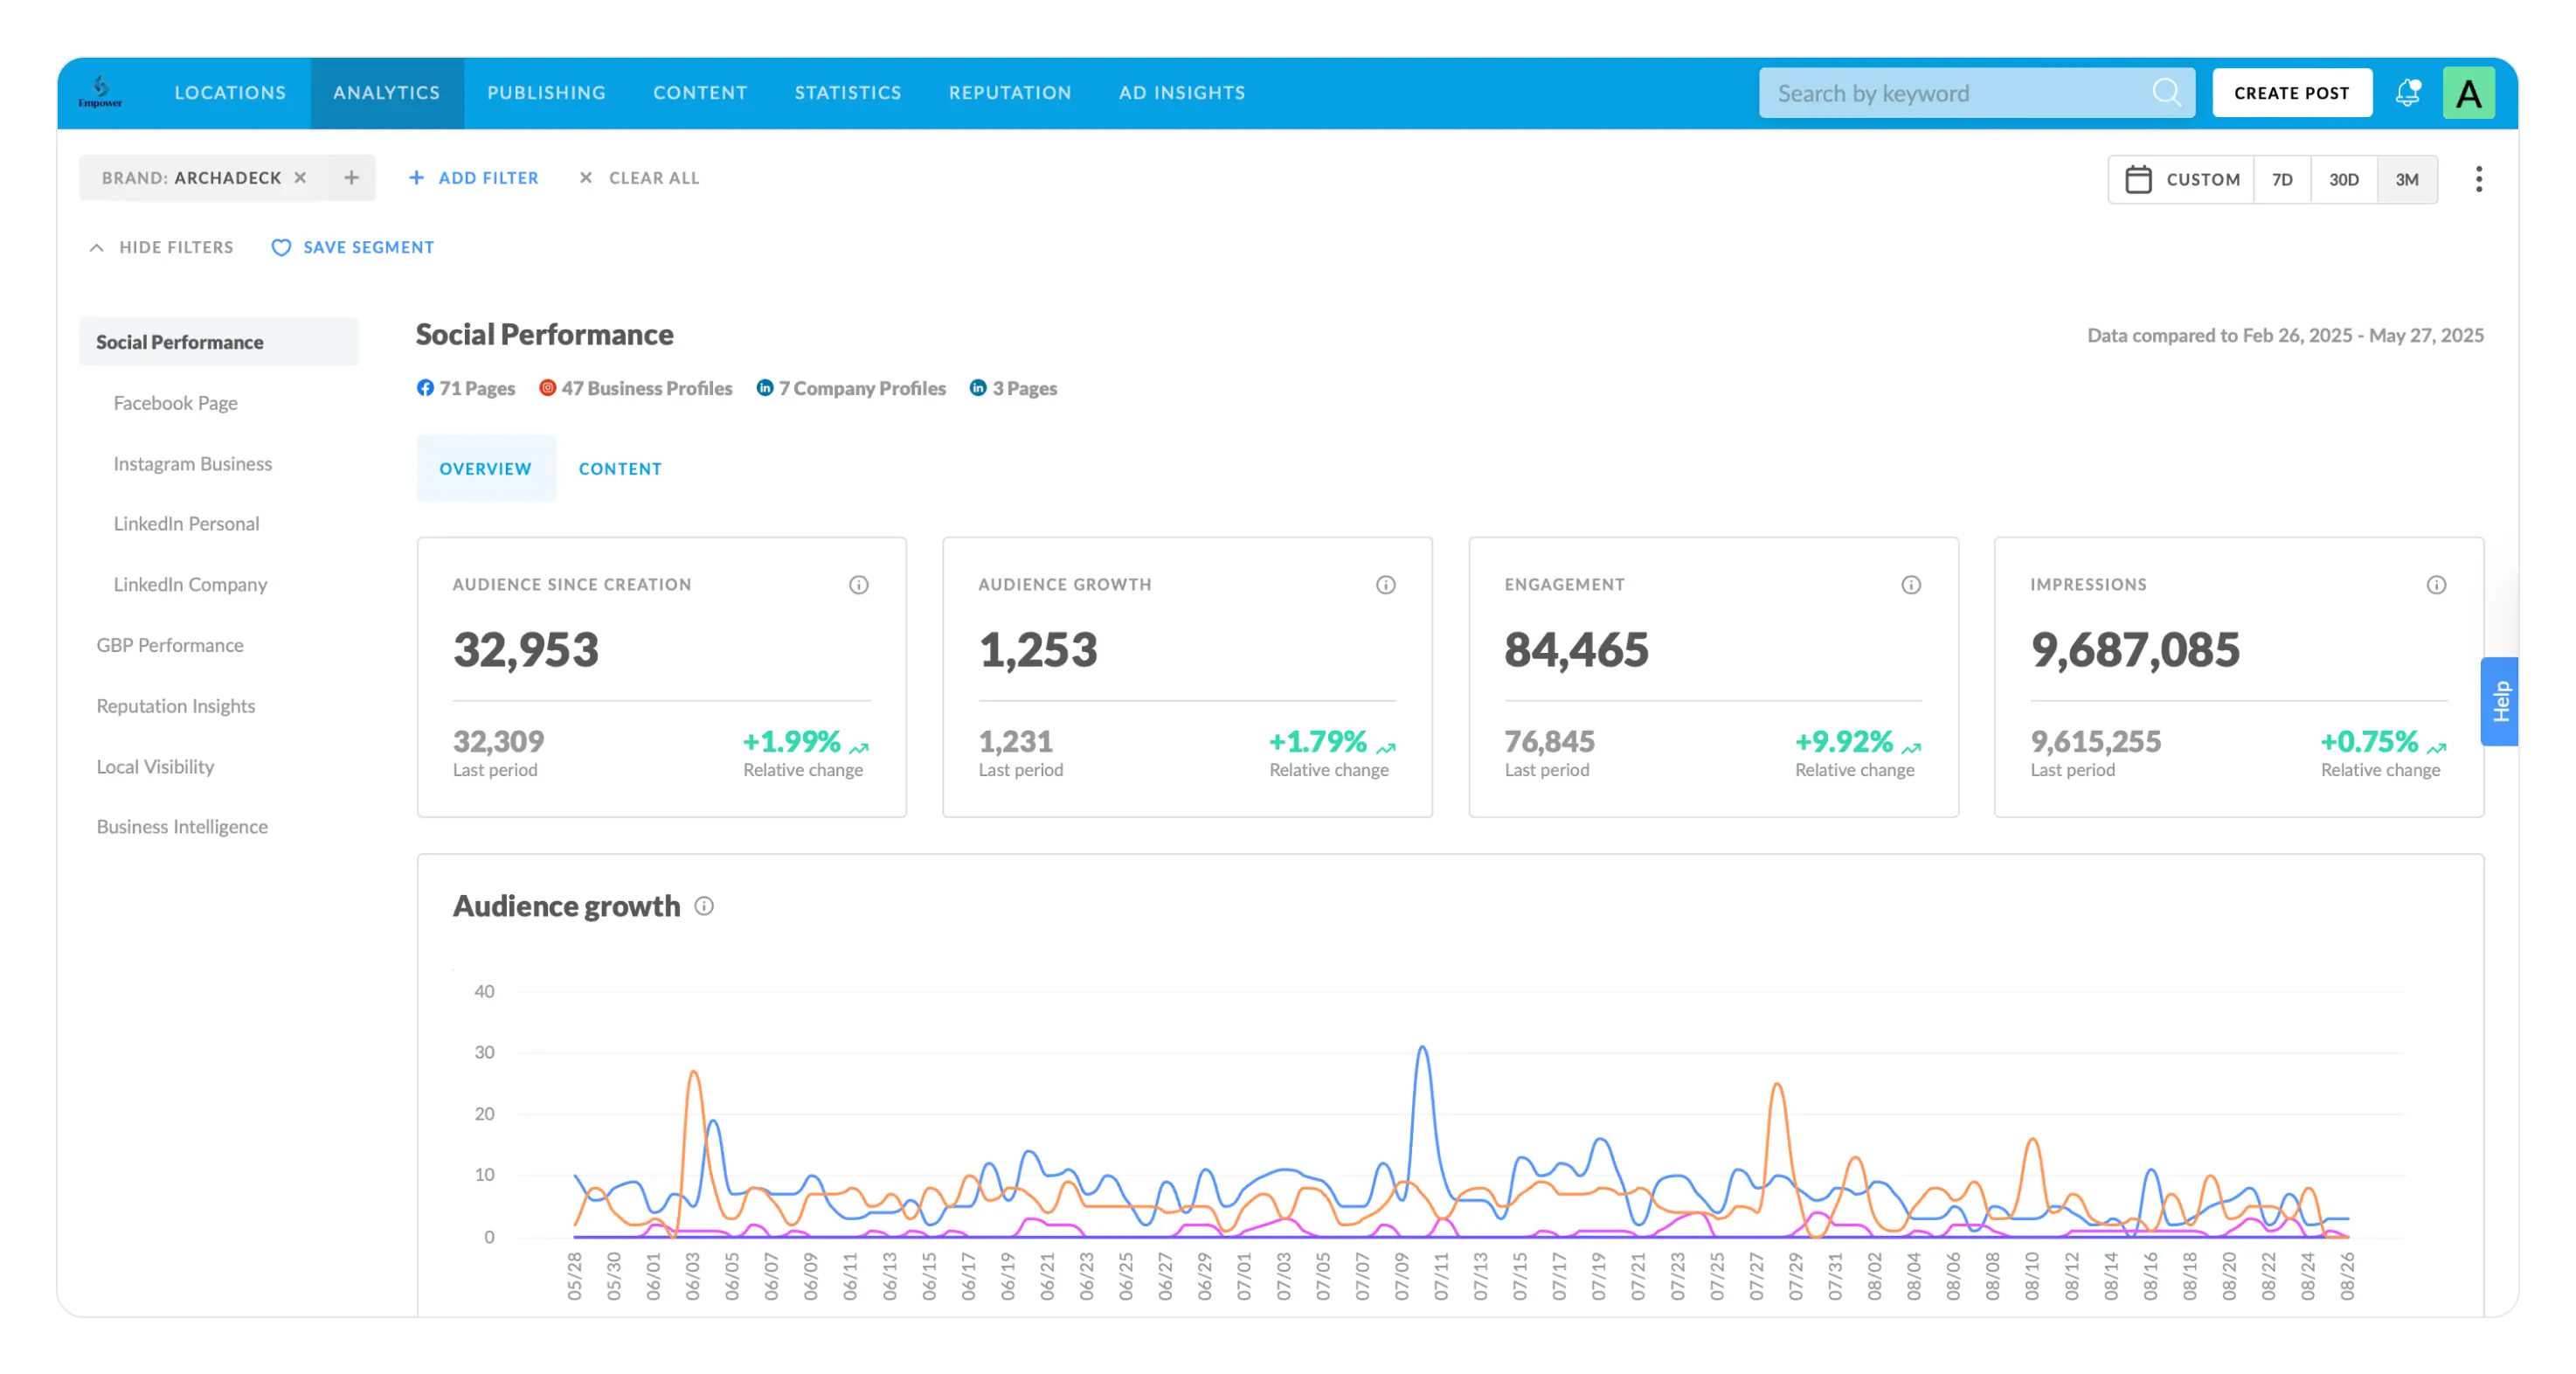This screenshot has width=2576, height=1374.
Task: Click the Empower logo icon
Action: coord(101,91)
